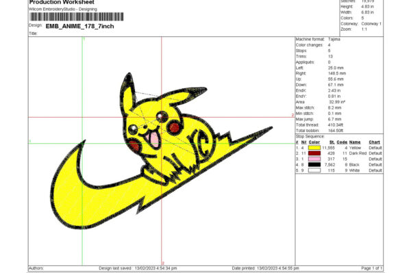Click the Zoom value '1:1'
The image size is (411, 273).
click(364, 29)
